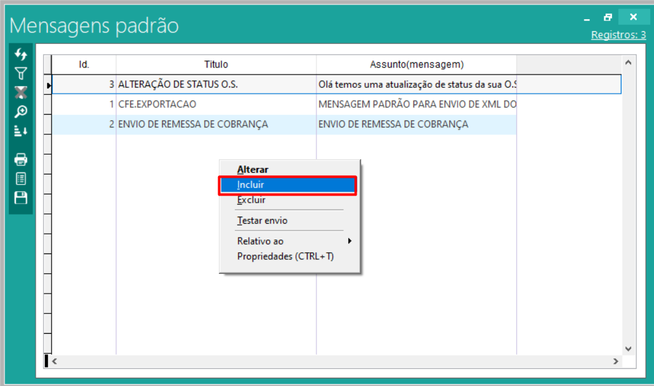
Task: Click the sort descending icon
Action: [x=20, y=131]
